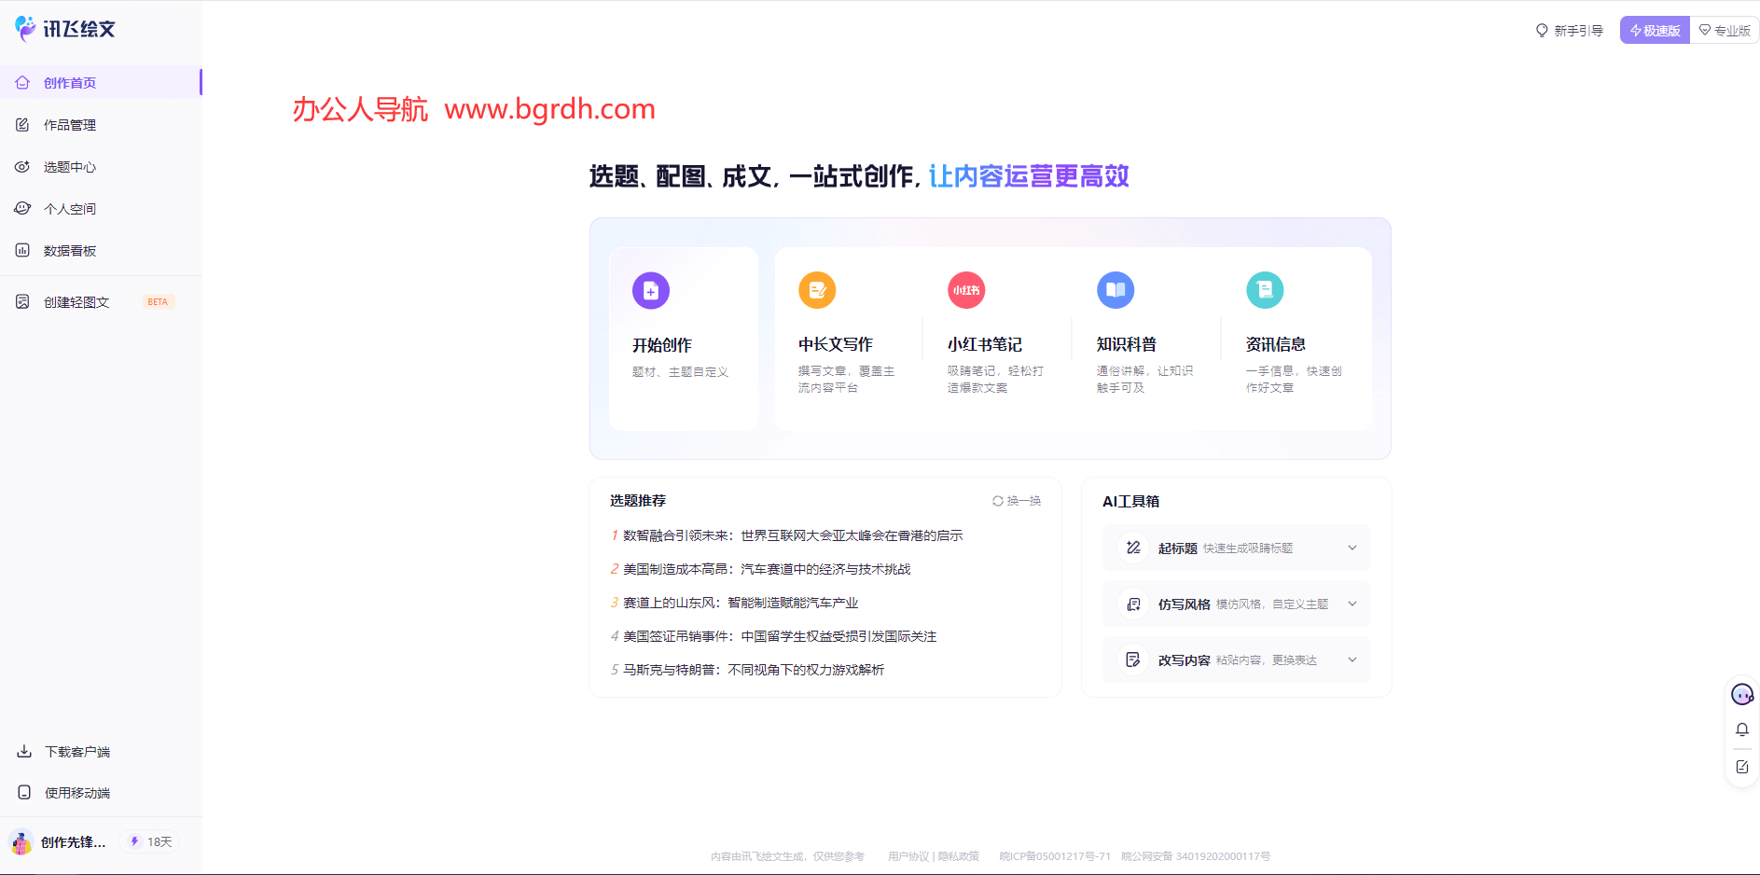1760x875 pixels.
Task: Start creating with the 开始创作 icon
Action: pos(650,290)
